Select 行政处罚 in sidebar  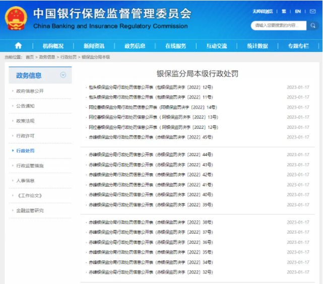point(25,151)
